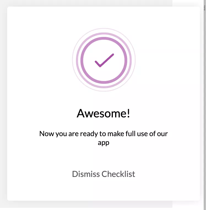This screenshot has width=206, height=210.
Task: Click the exclamation mark in Awesome!
Action: (129, 113)
